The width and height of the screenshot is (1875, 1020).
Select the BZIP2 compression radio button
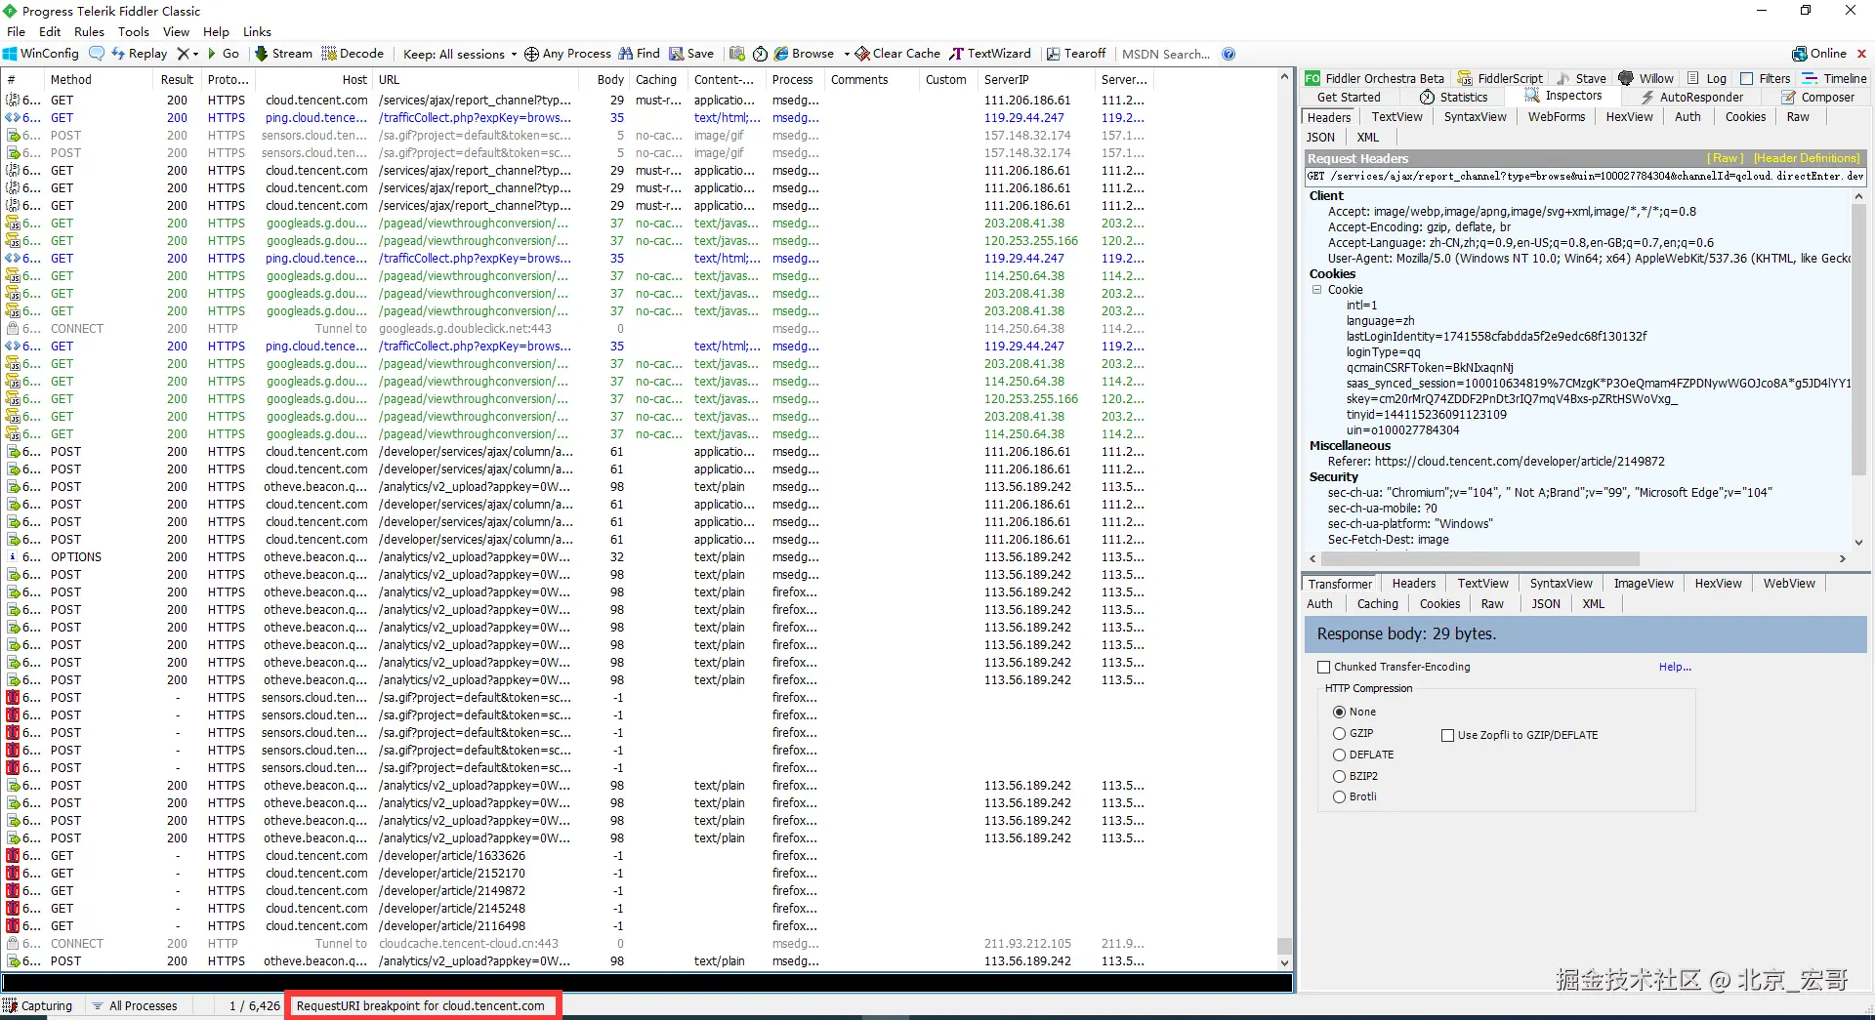tap(1340, 776)
